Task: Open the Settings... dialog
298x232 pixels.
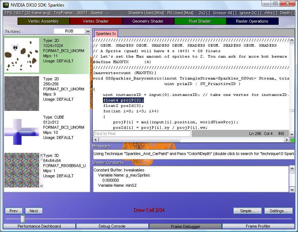Action: 278,211
